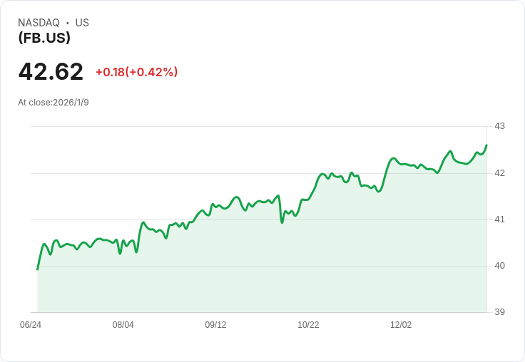Screen dimensions: 525x362
Task: Click the sharp dip in the line before 10/22
Action: click(282, 222)
